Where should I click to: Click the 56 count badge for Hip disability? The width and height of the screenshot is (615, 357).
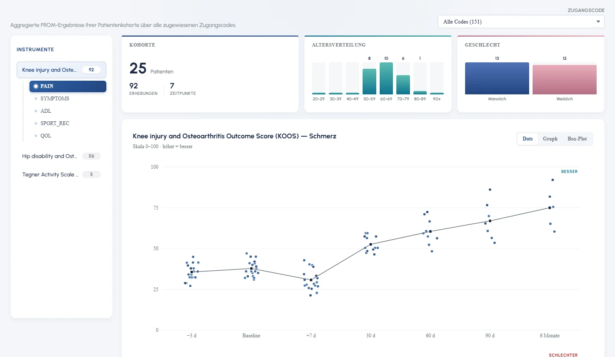91,156
